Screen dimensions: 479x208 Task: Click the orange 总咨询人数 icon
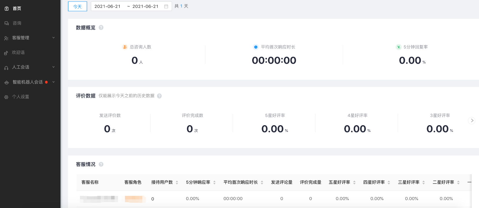click(125, 47)
